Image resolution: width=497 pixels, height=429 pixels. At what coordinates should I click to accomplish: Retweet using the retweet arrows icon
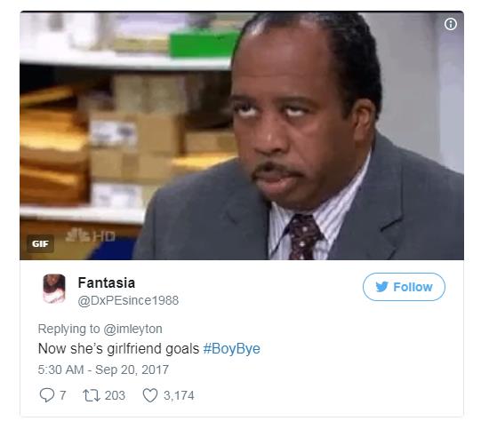pos(92,395)
